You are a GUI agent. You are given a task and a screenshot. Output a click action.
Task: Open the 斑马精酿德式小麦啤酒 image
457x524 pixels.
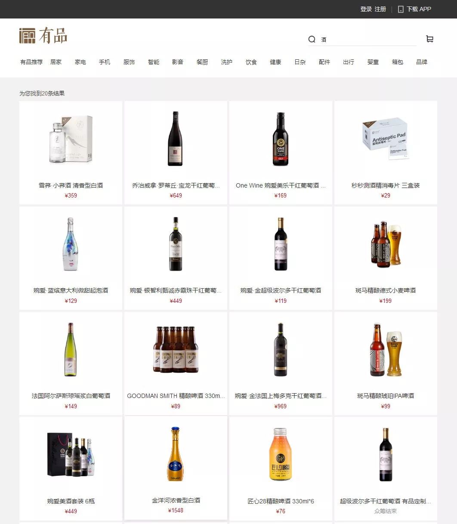[386, 244]
